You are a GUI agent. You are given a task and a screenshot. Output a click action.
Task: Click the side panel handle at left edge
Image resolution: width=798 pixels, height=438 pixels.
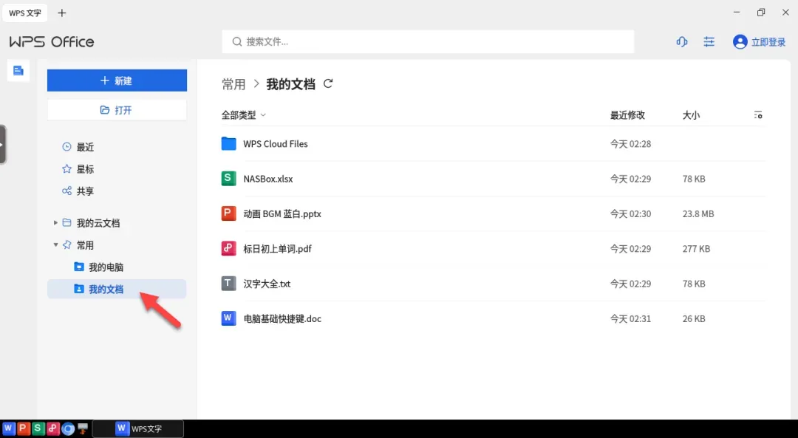pos(2,145)
